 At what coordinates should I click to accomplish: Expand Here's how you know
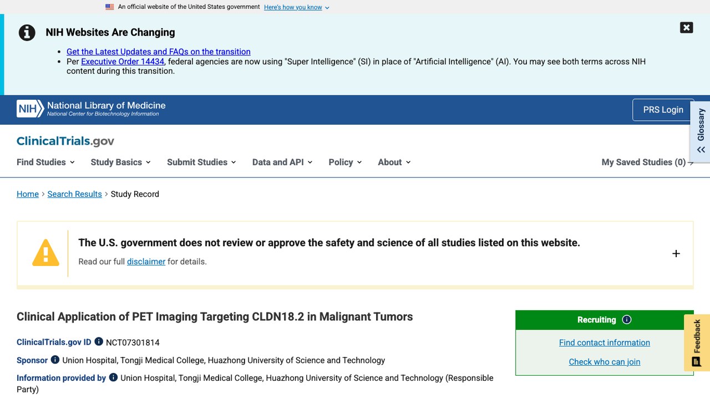pyautogui.click(x=297, y=7)
